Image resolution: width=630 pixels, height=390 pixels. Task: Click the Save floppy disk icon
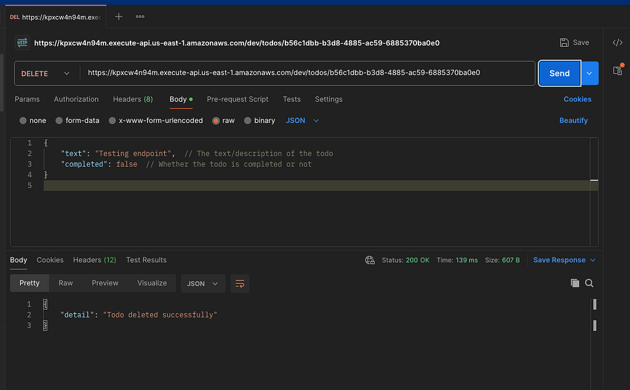tap(564, 42)
